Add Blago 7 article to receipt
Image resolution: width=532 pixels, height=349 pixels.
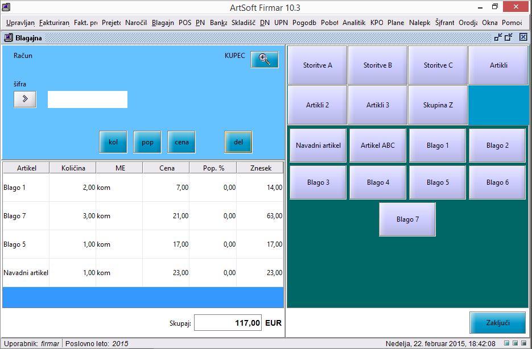(x=407, y=219)
